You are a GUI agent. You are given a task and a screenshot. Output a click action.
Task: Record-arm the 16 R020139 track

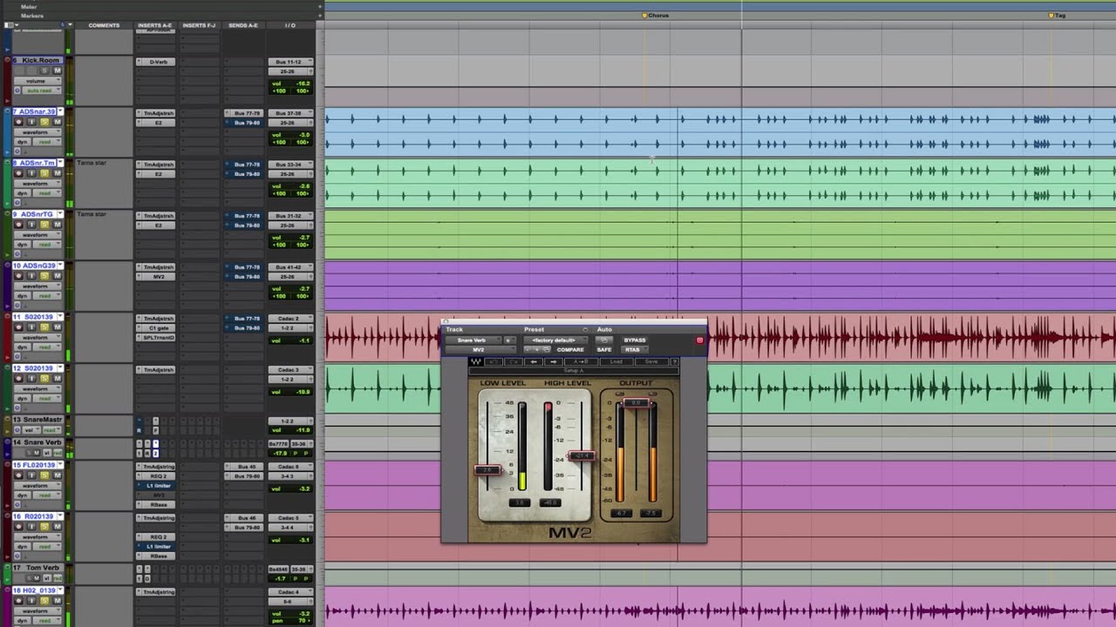pos(20,527)
